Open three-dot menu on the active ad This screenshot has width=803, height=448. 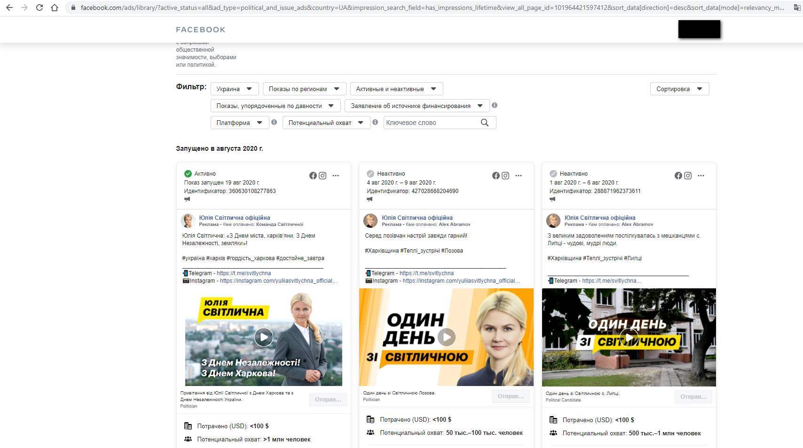pos(336,176)
